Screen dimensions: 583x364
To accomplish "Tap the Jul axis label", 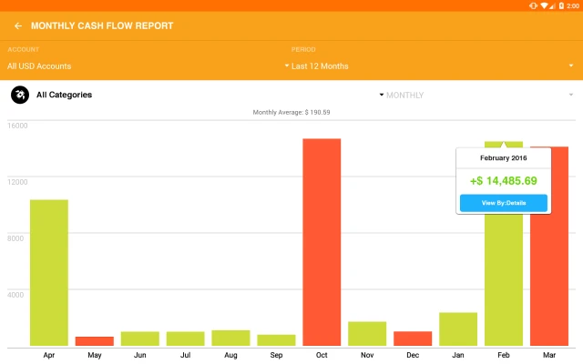I will click(x=185, y=355).
